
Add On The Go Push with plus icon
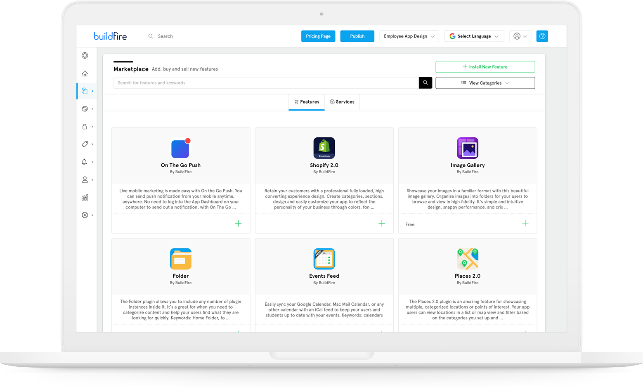(239, 223)
